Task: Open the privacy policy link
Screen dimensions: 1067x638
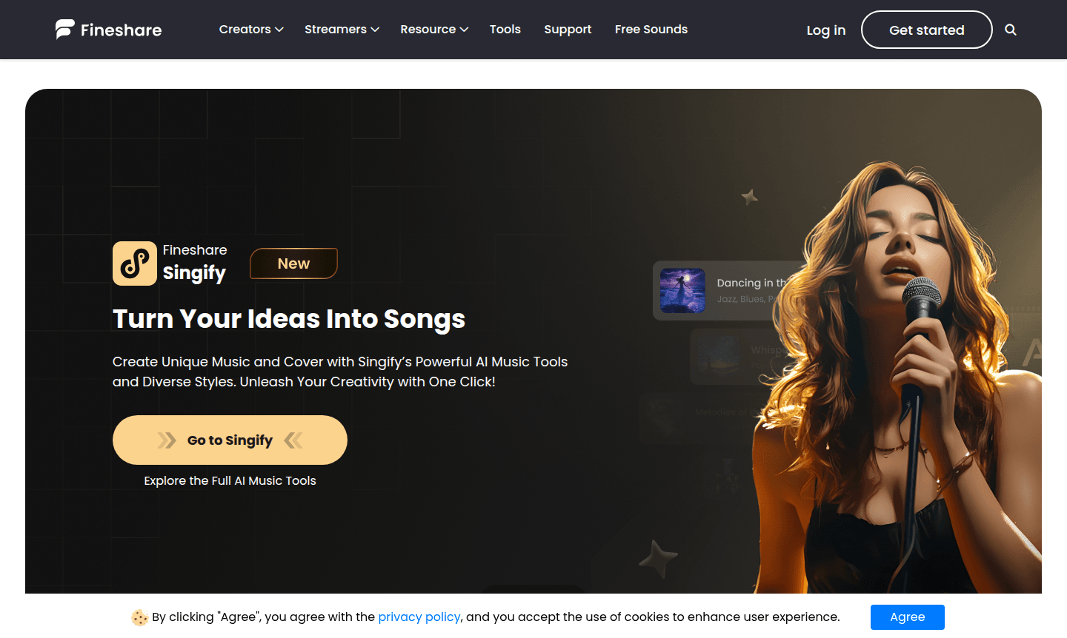Action: click(x=419, y=617)
